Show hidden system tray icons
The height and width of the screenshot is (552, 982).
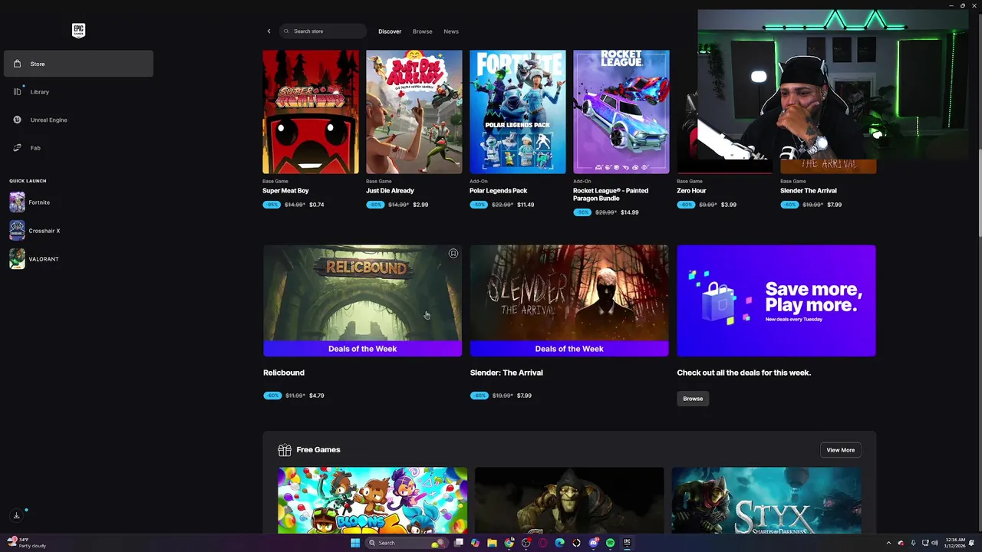click(888, 543)
